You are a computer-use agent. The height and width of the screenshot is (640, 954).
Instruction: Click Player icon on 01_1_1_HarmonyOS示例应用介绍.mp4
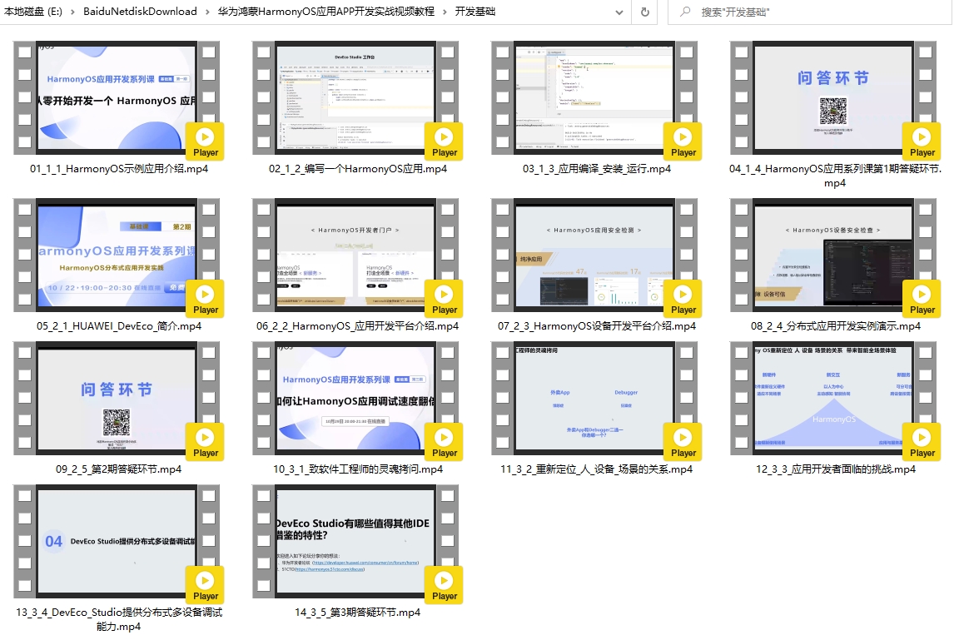(x=205, y=141)
